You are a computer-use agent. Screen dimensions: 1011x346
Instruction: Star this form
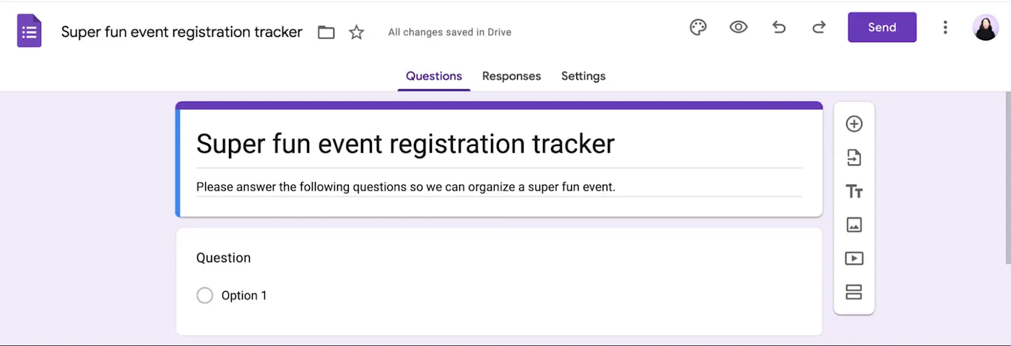click(x=357, y=33)
